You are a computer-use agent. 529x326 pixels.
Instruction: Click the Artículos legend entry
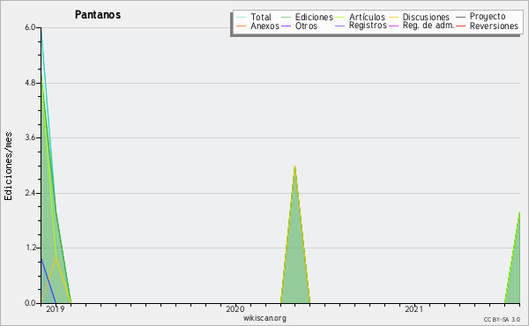coord(367,17)
